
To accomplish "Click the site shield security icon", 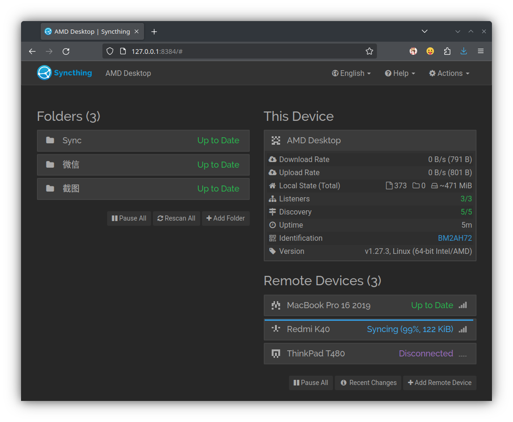I will (x=110, y=52).
